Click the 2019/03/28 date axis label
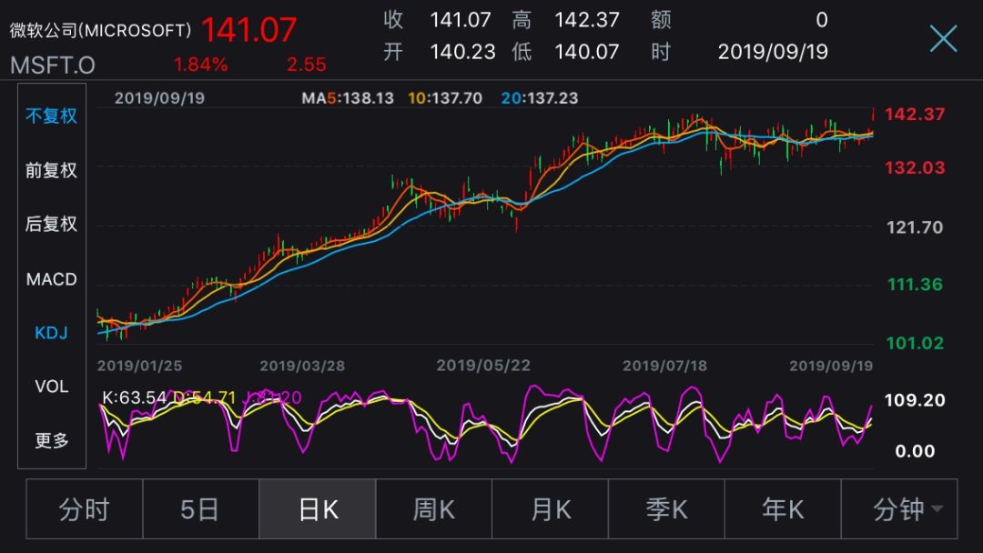 point(302,366)
